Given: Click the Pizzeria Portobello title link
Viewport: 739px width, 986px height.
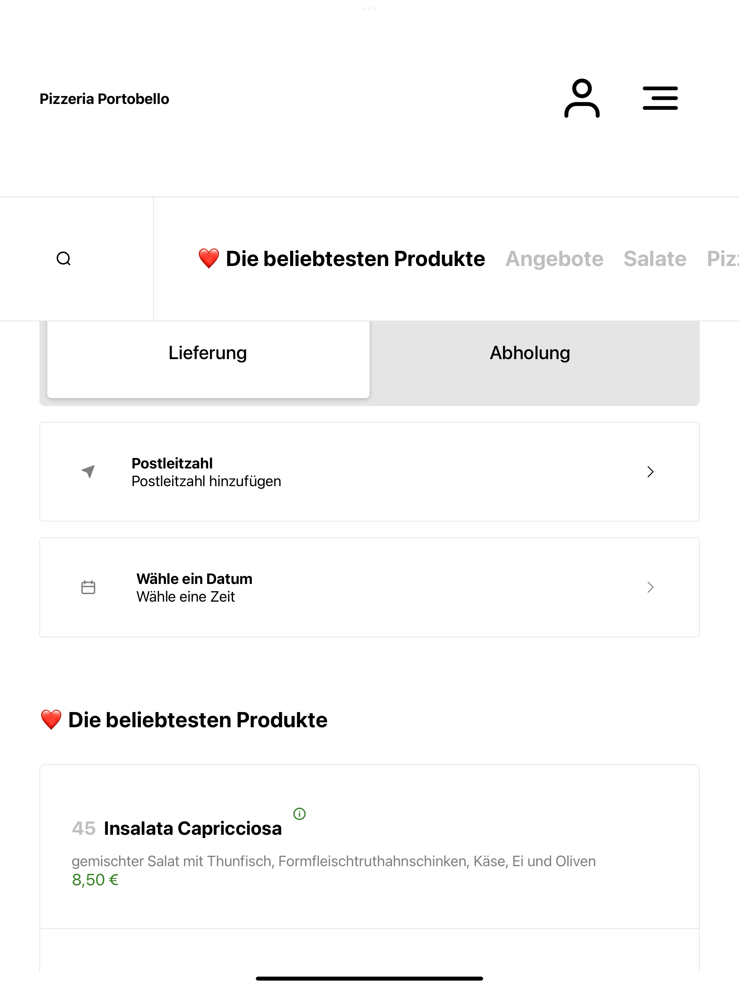Looking at the screenshot, I should [x=104, y=99].
